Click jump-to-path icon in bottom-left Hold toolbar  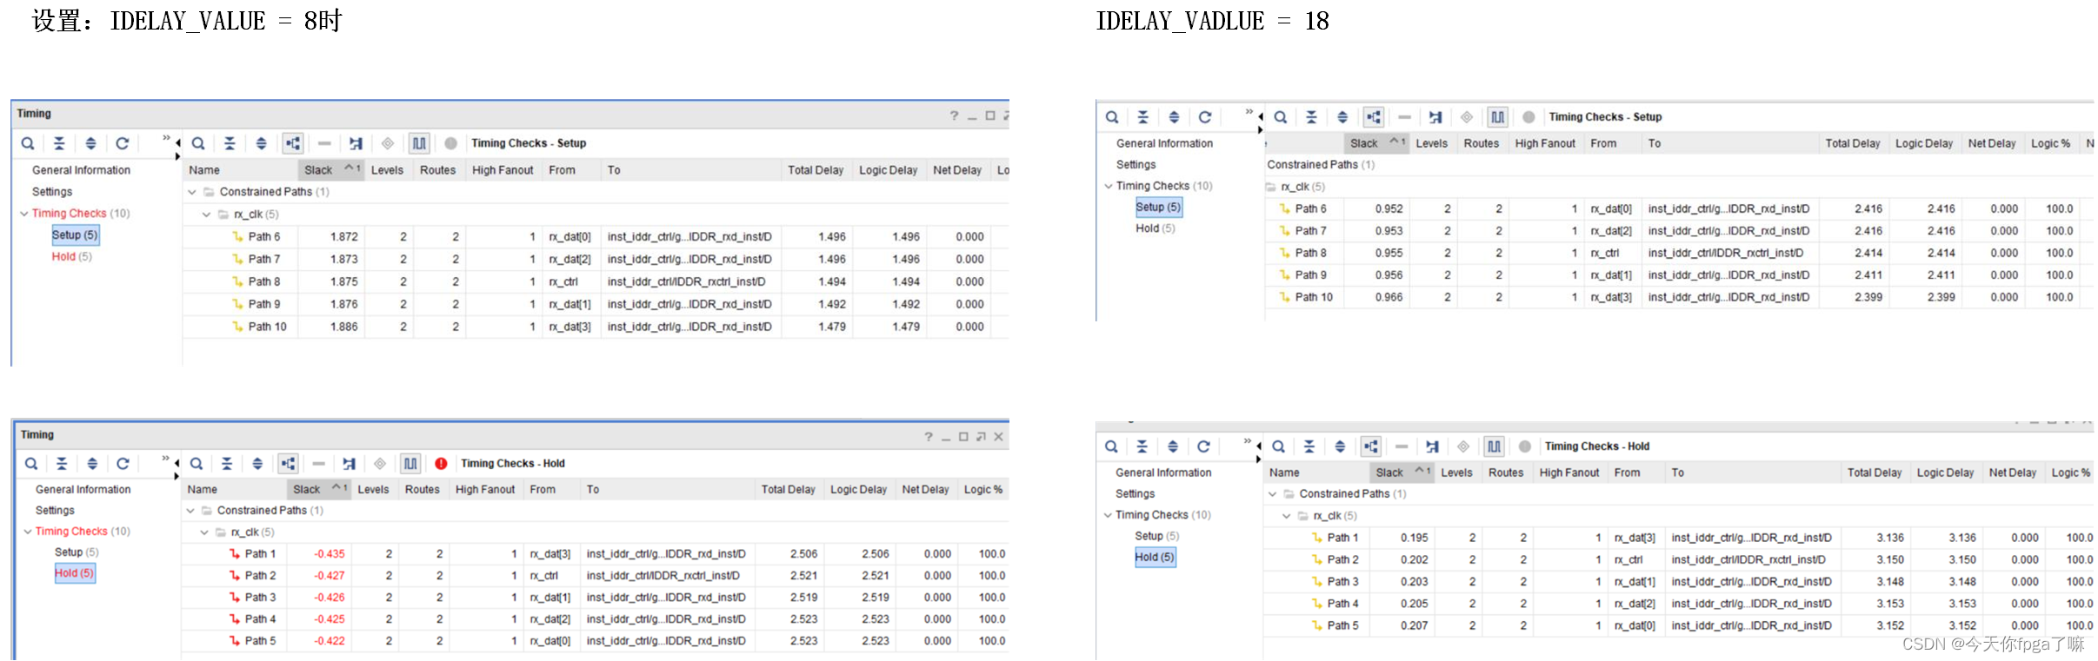click(350, 464)
